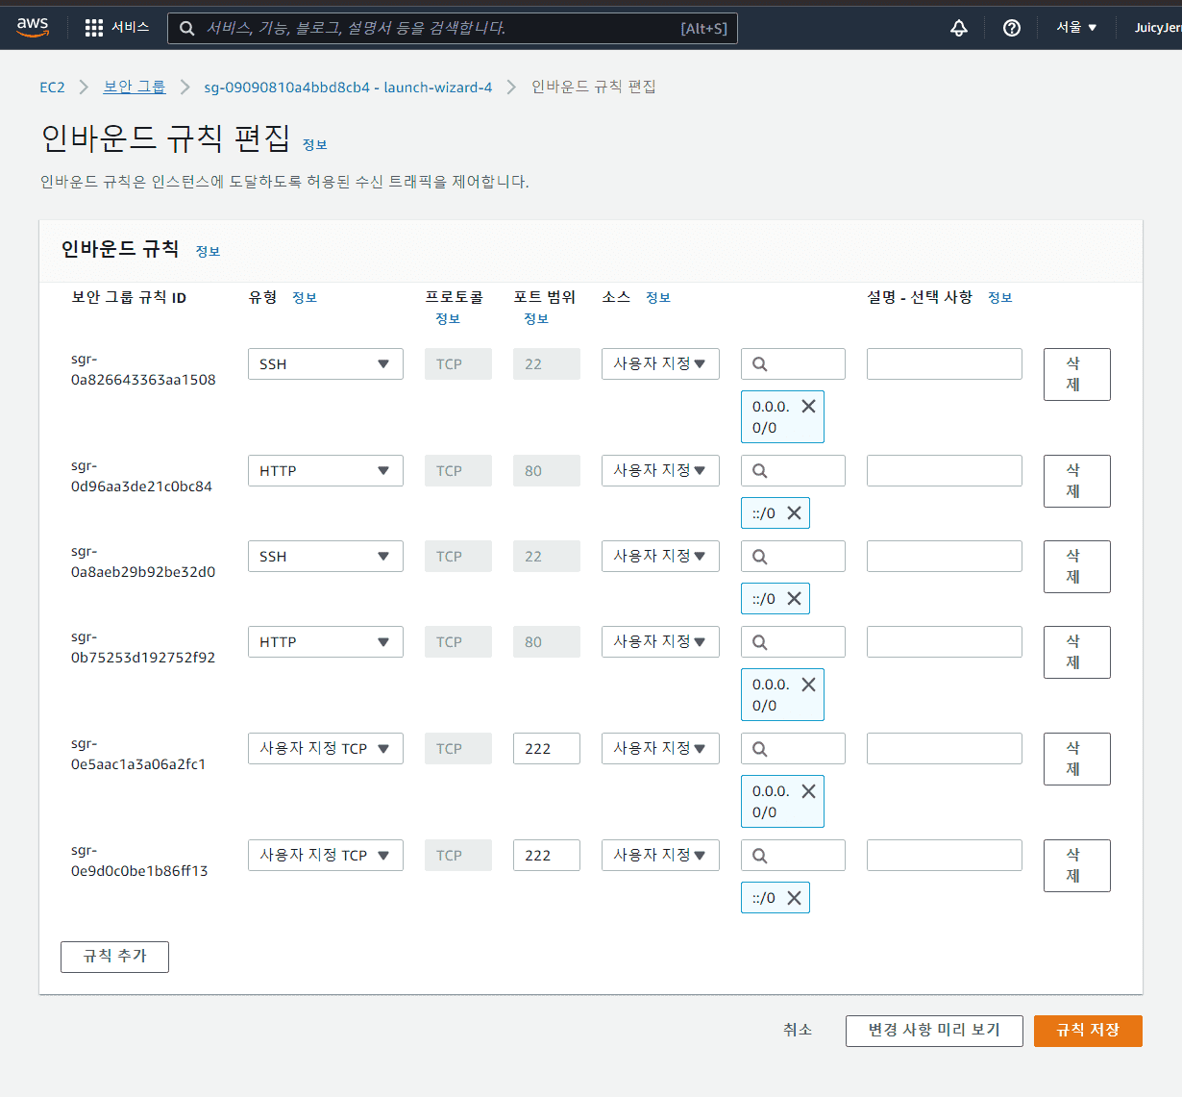Remove ::/0 from rule sgr-0a8aeb29b92be32d0

coord(794,599)
